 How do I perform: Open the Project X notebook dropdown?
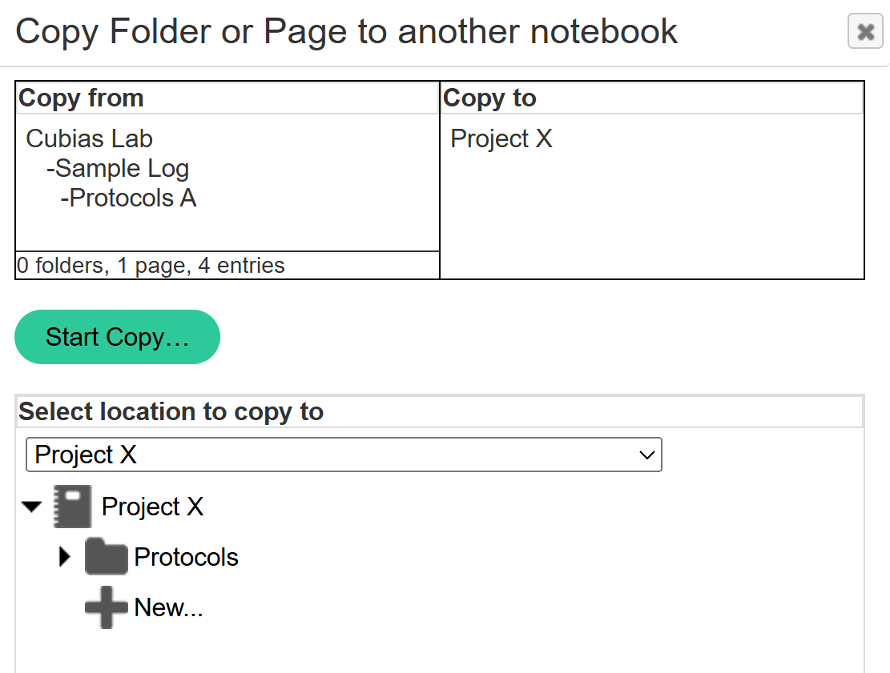tap(344, 455)
